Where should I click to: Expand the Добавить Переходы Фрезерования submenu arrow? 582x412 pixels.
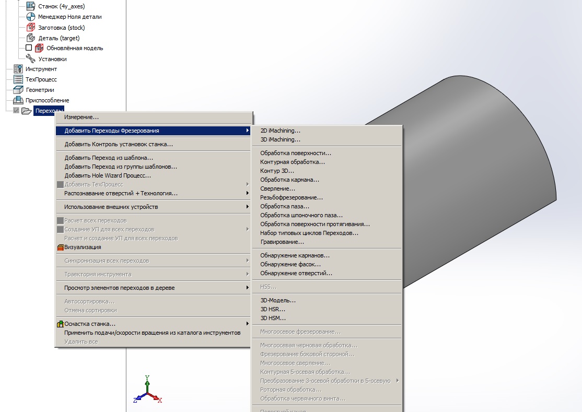point(247,131)
